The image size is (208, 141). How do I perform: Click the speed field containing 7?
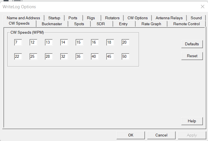18,42
